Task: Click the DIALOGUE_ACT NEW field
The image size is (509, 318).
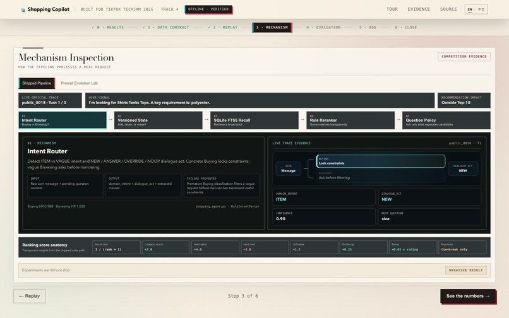Action: (429, 197)
